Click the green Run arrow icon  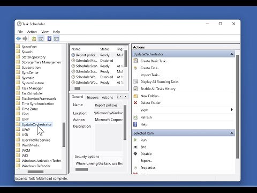pos(135,140)
